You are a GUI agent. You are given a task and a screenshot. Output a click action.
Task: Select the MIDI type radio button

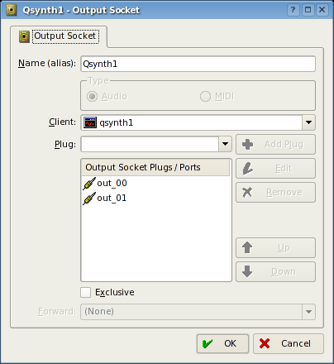[x=205, y=96]
